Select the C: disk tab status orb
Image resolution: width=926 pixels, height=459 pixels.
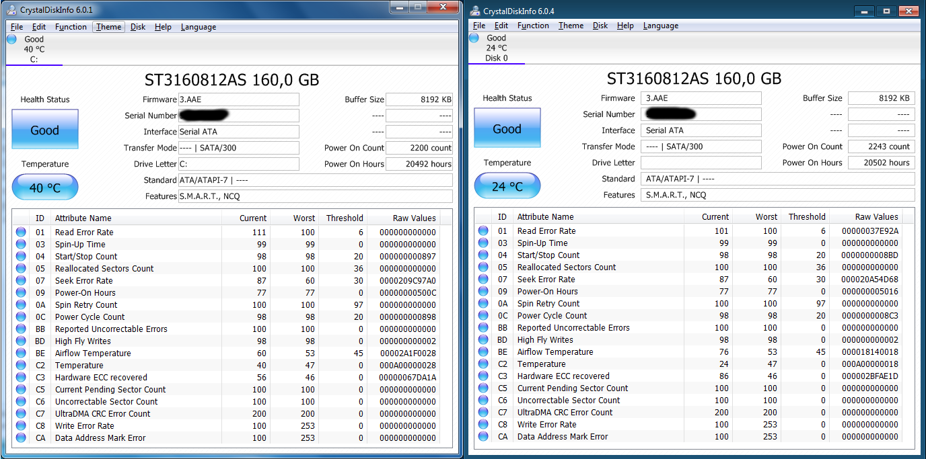point(11,39)
